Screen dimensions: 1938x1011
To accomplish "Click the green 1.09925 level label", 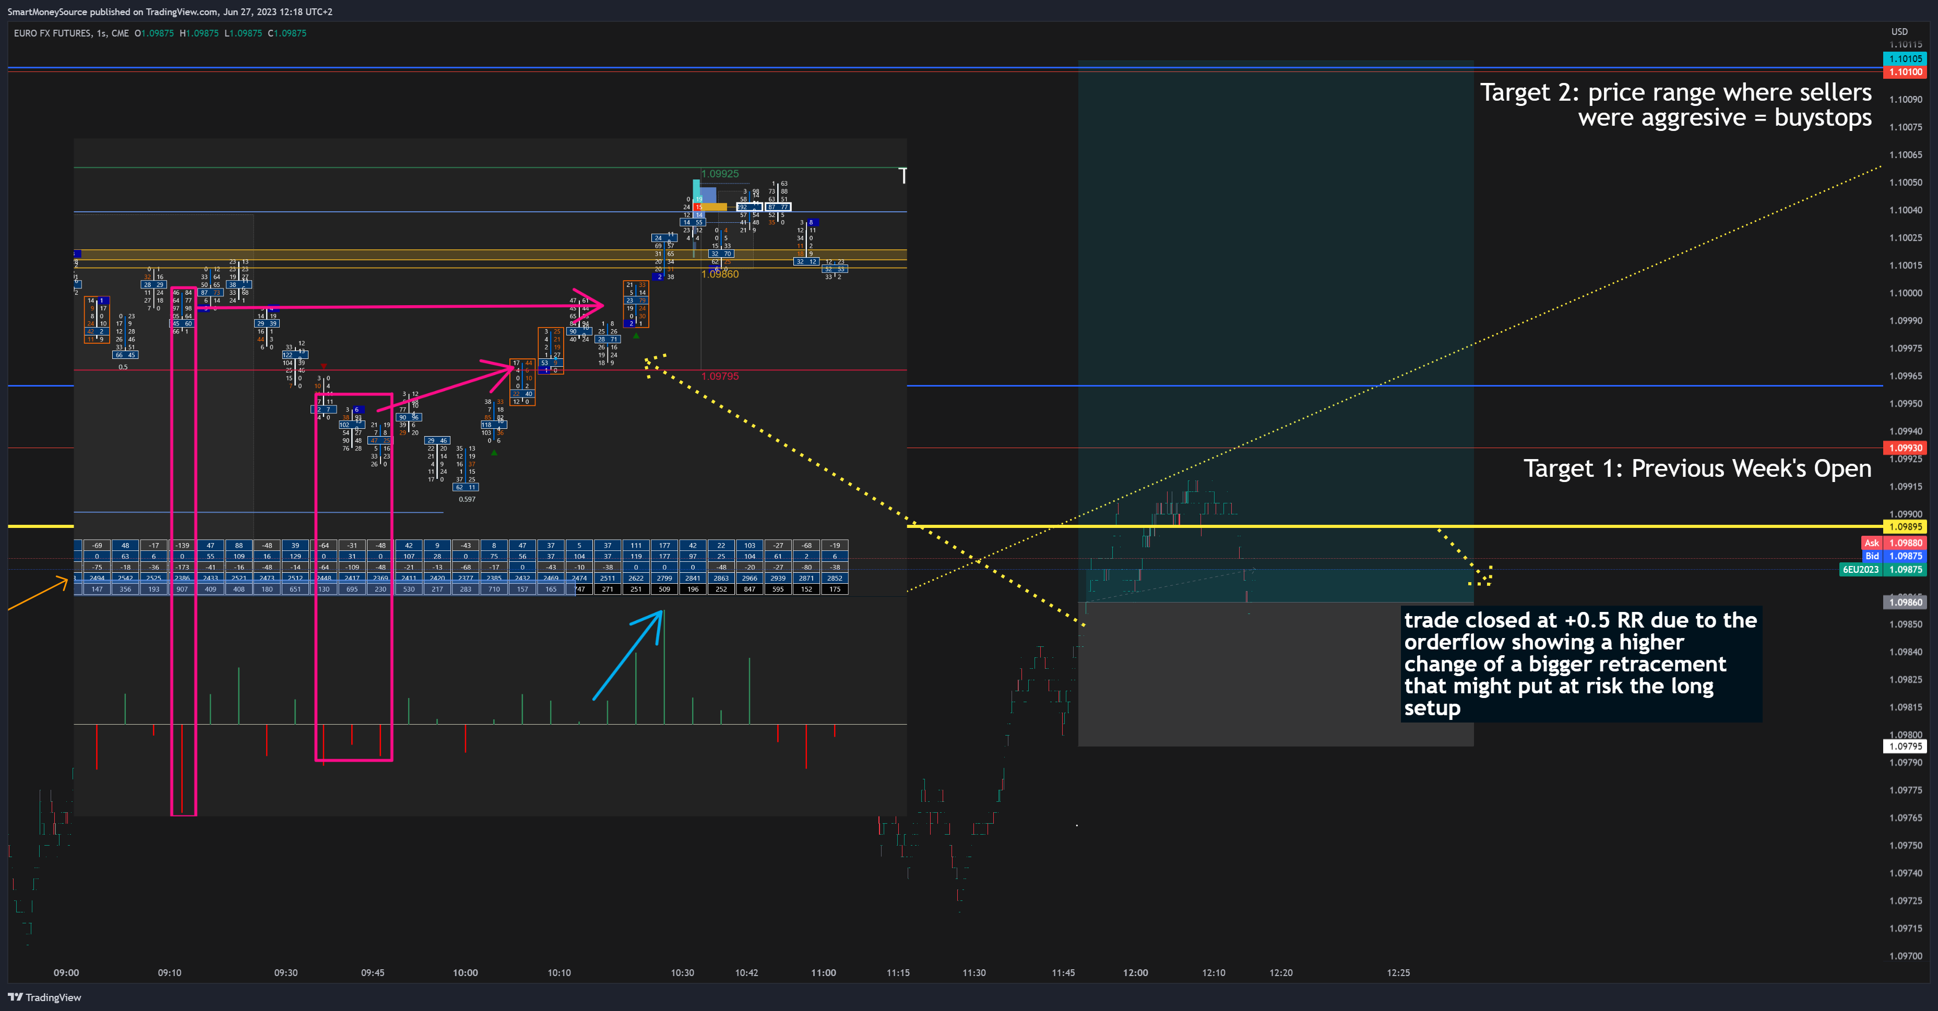I will tap(720, 174).
